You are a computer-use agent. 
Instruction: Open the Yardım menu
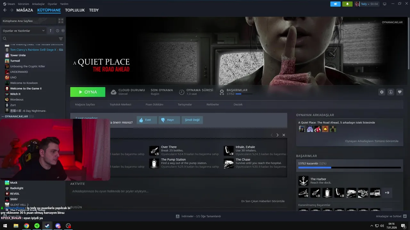(x=64, y=4)
